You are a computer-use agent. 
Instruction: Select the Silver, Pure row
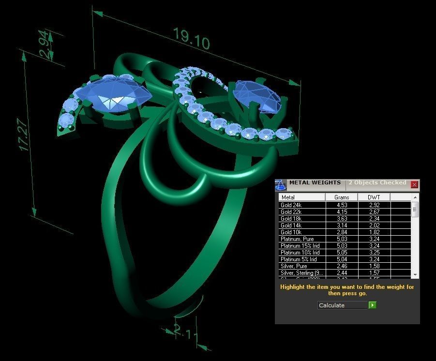tap(345, 266)
